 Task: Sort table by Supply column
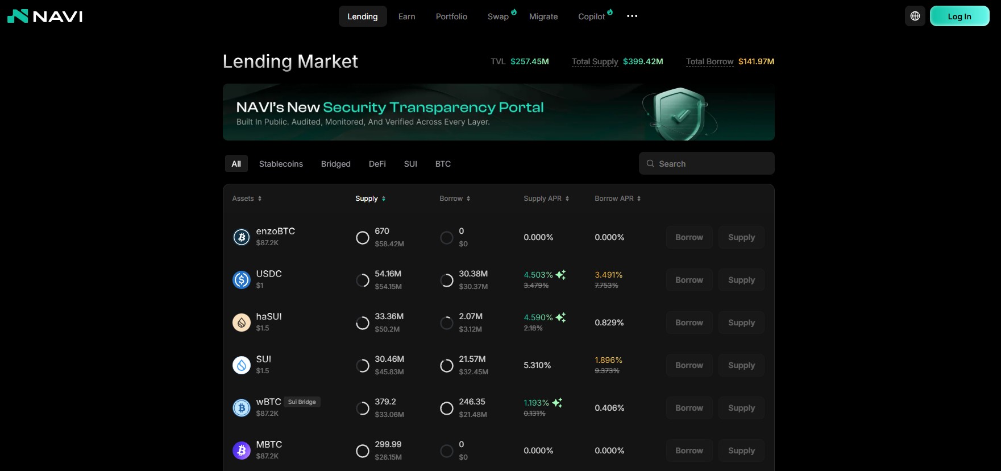tap(370, 199)
